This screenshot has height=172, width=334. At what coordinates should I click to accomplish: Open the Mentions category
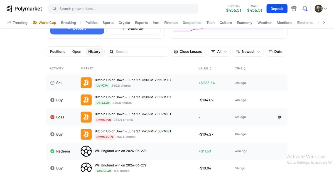[x=284, y=23]
